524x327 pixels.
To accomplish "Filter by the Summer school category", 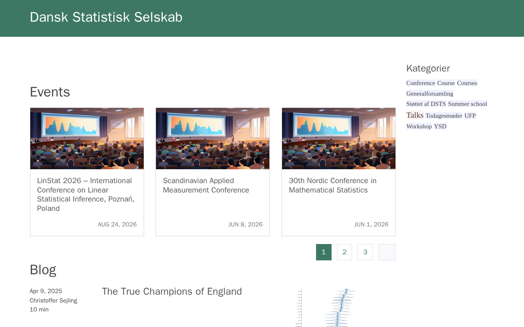I will [467, 104].
